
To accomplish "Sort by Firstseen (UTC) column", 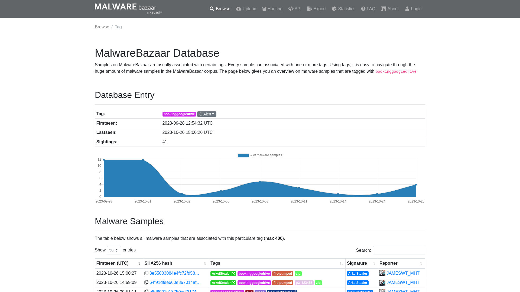I will (x=119, y=263).
